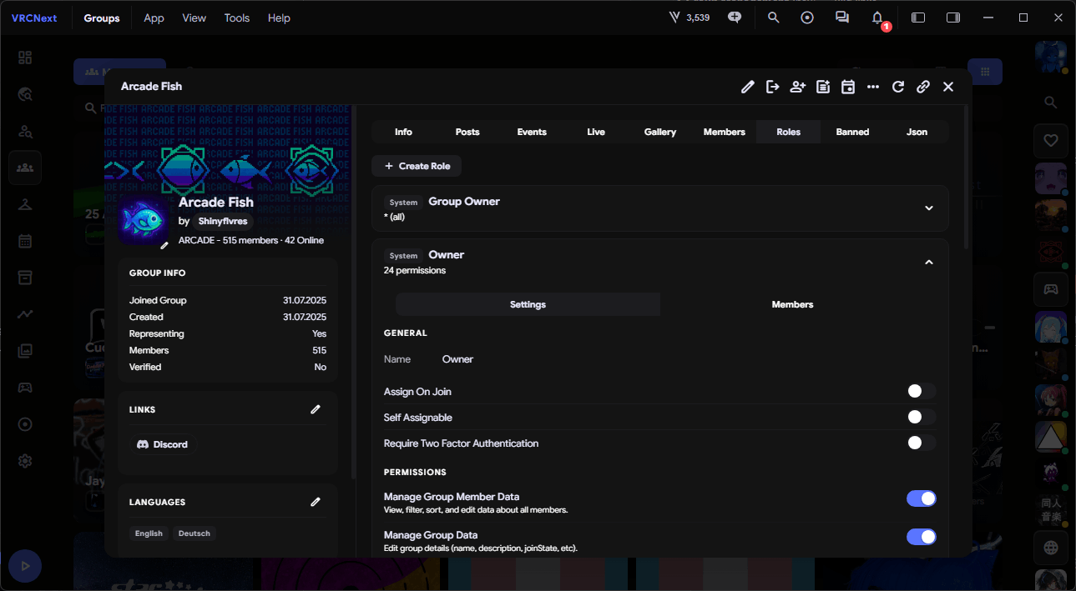Viewport: 1076px width, 591px height.
Task: Click the Create Role button
Action: pyautogui.click(x=417, y=166)
